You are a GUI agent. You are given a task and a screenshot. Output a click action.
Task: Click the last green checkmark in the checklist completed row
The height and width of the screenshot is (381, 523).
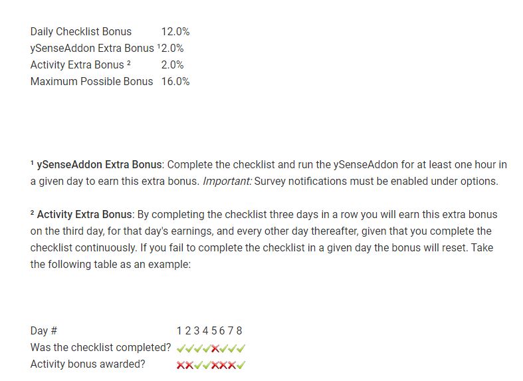[x=241, y=348]
